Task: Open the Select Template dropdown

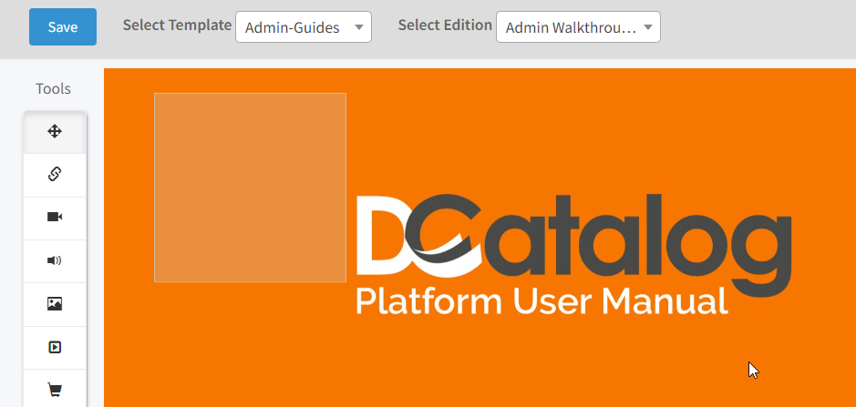Action: click(304, 27)
